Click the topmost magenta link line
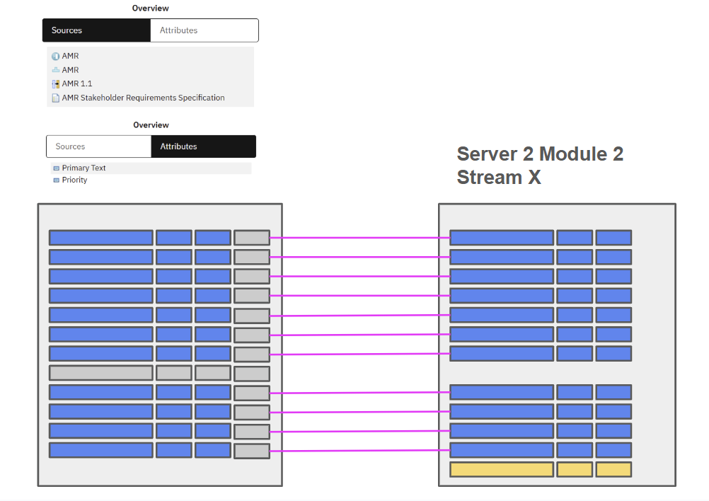Image resolution: width=709 pixels, height=501 pixels. click(x=359, y=238)
